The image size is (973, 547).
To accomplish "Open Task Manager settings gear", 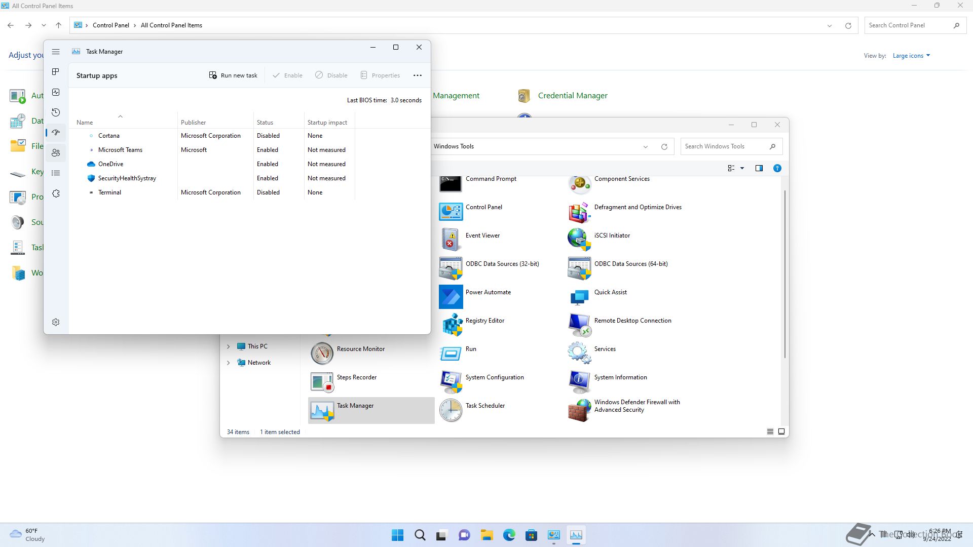I will 56,322.
